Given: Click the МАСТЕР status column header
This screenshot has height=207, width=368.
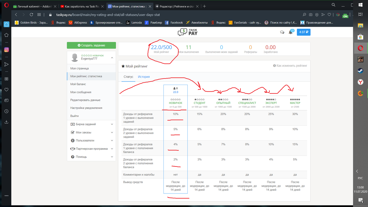Looking at the screenshot, I should 295,103.
